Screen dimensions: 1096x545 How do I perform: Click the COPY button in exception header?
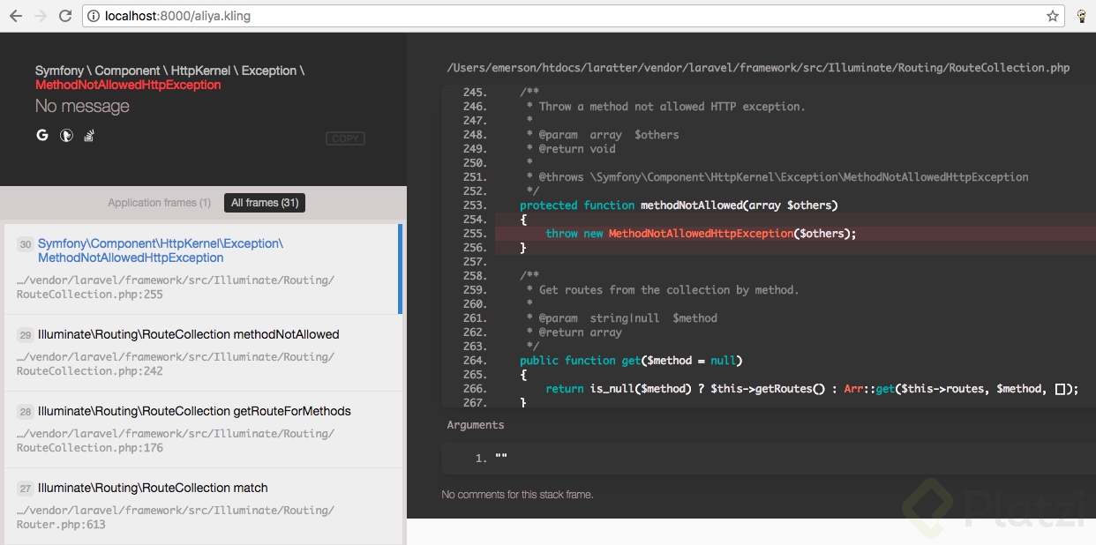(345, 138)
